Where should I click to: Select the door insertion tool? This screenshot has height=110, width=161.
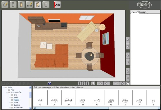(13, 5)
